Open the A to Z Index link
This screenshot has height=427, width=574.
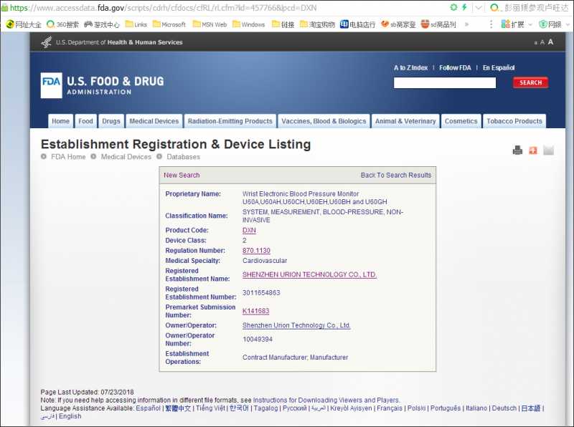click(410, 67)
